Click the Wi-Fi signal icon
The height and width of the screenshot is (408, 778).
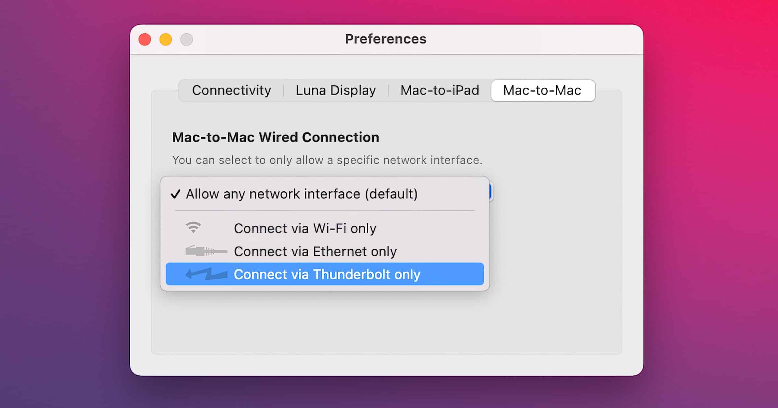click(193, 227)
